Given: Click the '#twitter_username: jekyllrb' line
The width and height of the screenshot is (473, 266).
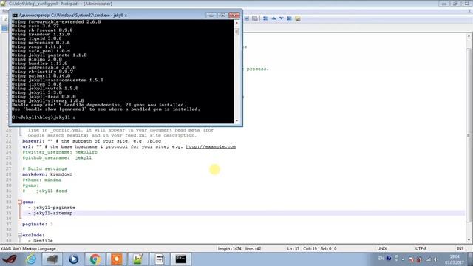Looking at the screenshot, I should (x=60, y=152).
